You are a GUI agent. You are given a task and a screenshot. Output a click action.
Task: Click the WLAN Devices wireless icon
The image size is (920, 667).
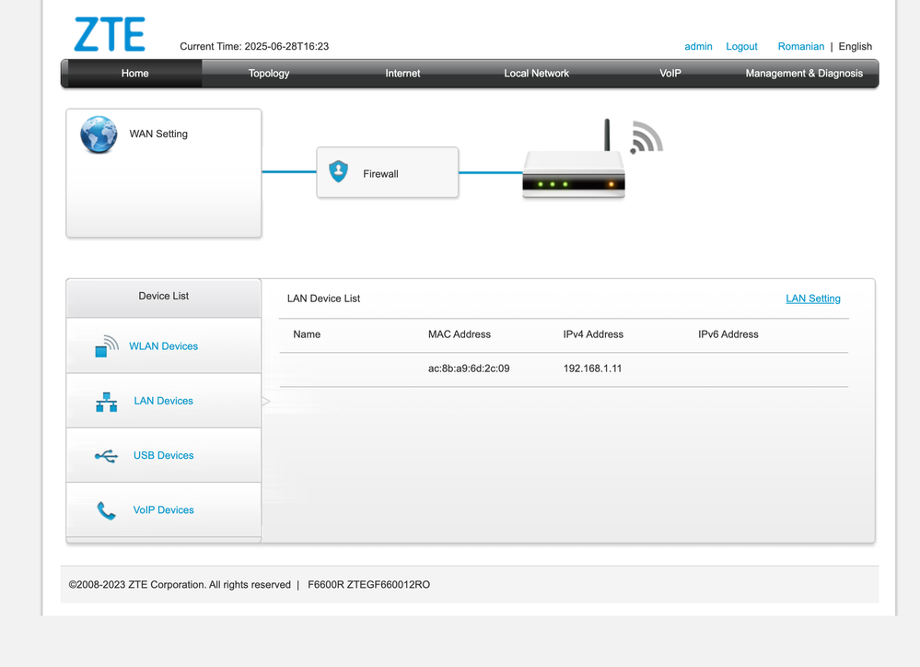(107, 346)
